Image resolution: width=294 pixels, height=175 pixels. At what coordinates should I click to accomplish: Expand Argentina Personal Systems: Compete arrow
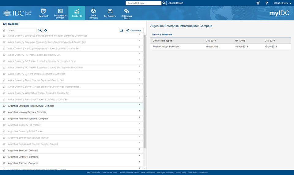pyautogui.click(x=140, y=117)
